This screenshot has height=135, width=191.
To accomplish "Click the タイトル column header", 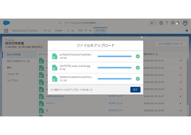I will 43,54.
